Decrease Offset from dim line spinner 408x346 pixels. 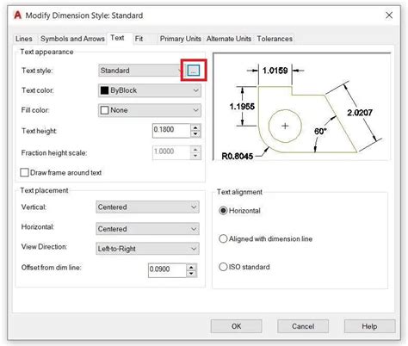pyautogui.click(x=191, y=274)
